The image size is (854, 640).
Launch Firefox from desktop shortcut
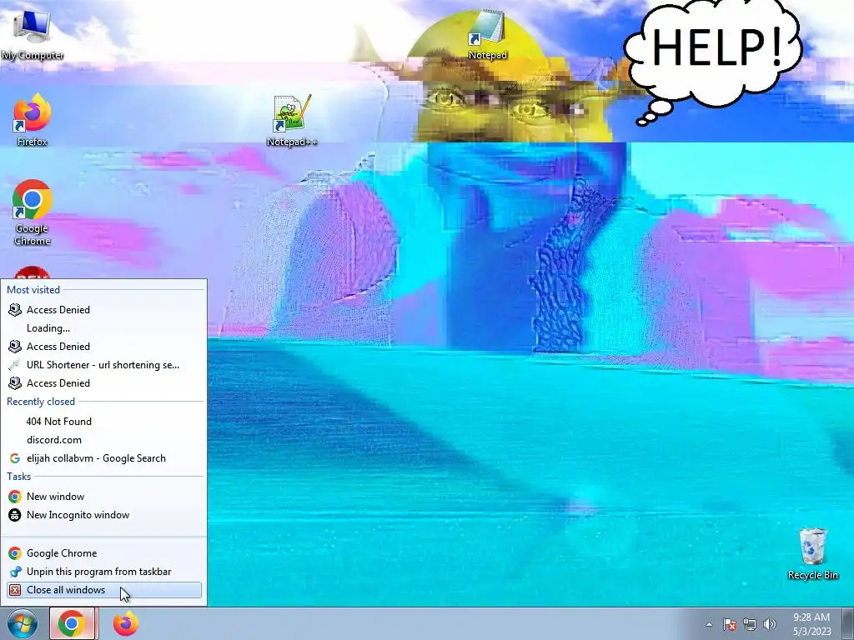(33, 120)
